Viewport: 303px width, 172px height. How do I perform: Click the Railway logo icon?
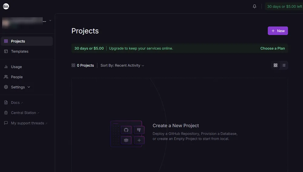6,6
